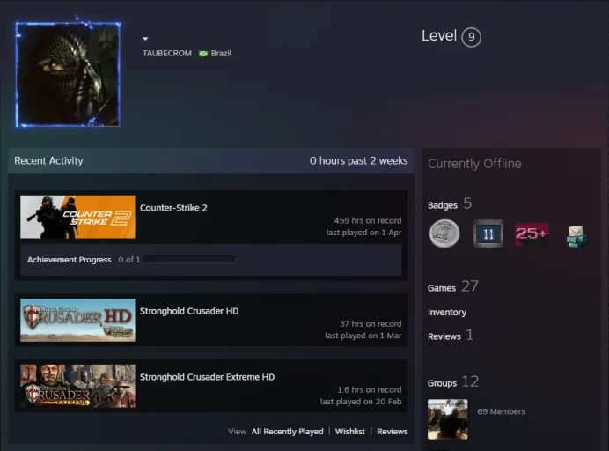Open the group avatar with 69 Members
Screen dimensions: 609x451
(447, 419)
